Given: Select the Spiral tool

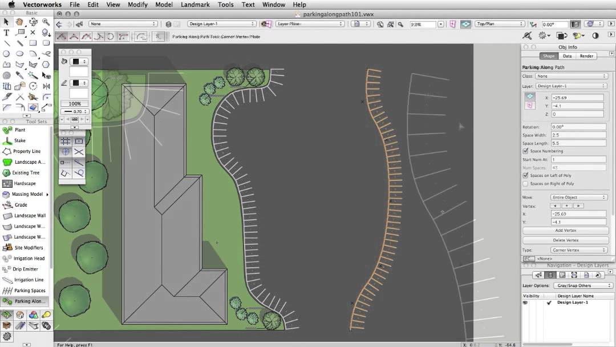Looking at the screenshot, I should [x=6, y=75].
